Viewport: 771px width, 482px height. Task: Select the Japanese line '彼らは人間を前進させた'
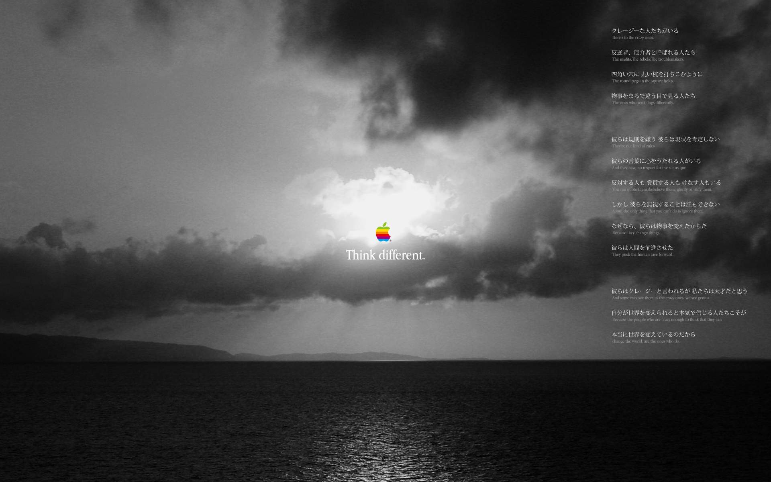point(642,247)
